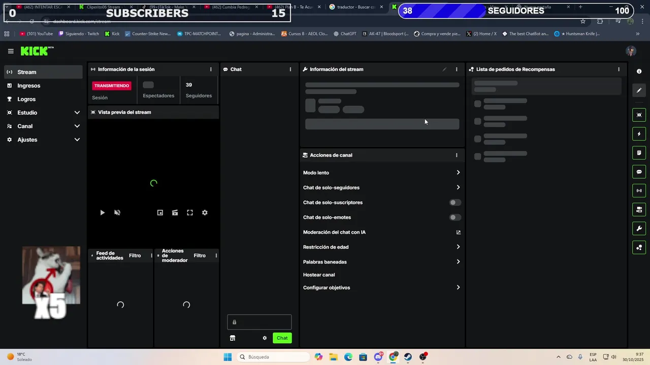Open Filtro for Feed de actividades

click(135, 255)
